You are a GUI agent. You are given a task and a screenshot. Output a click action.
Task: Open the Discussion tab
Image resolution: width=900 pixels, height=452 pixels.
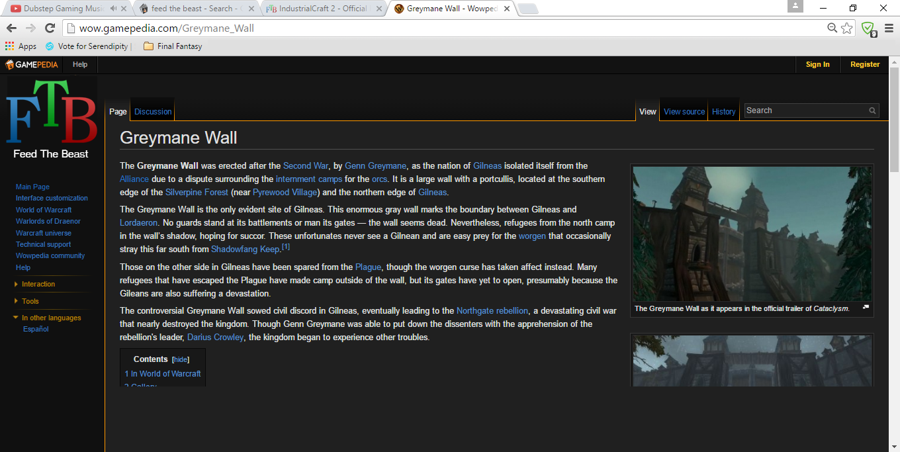pos(153,112)
